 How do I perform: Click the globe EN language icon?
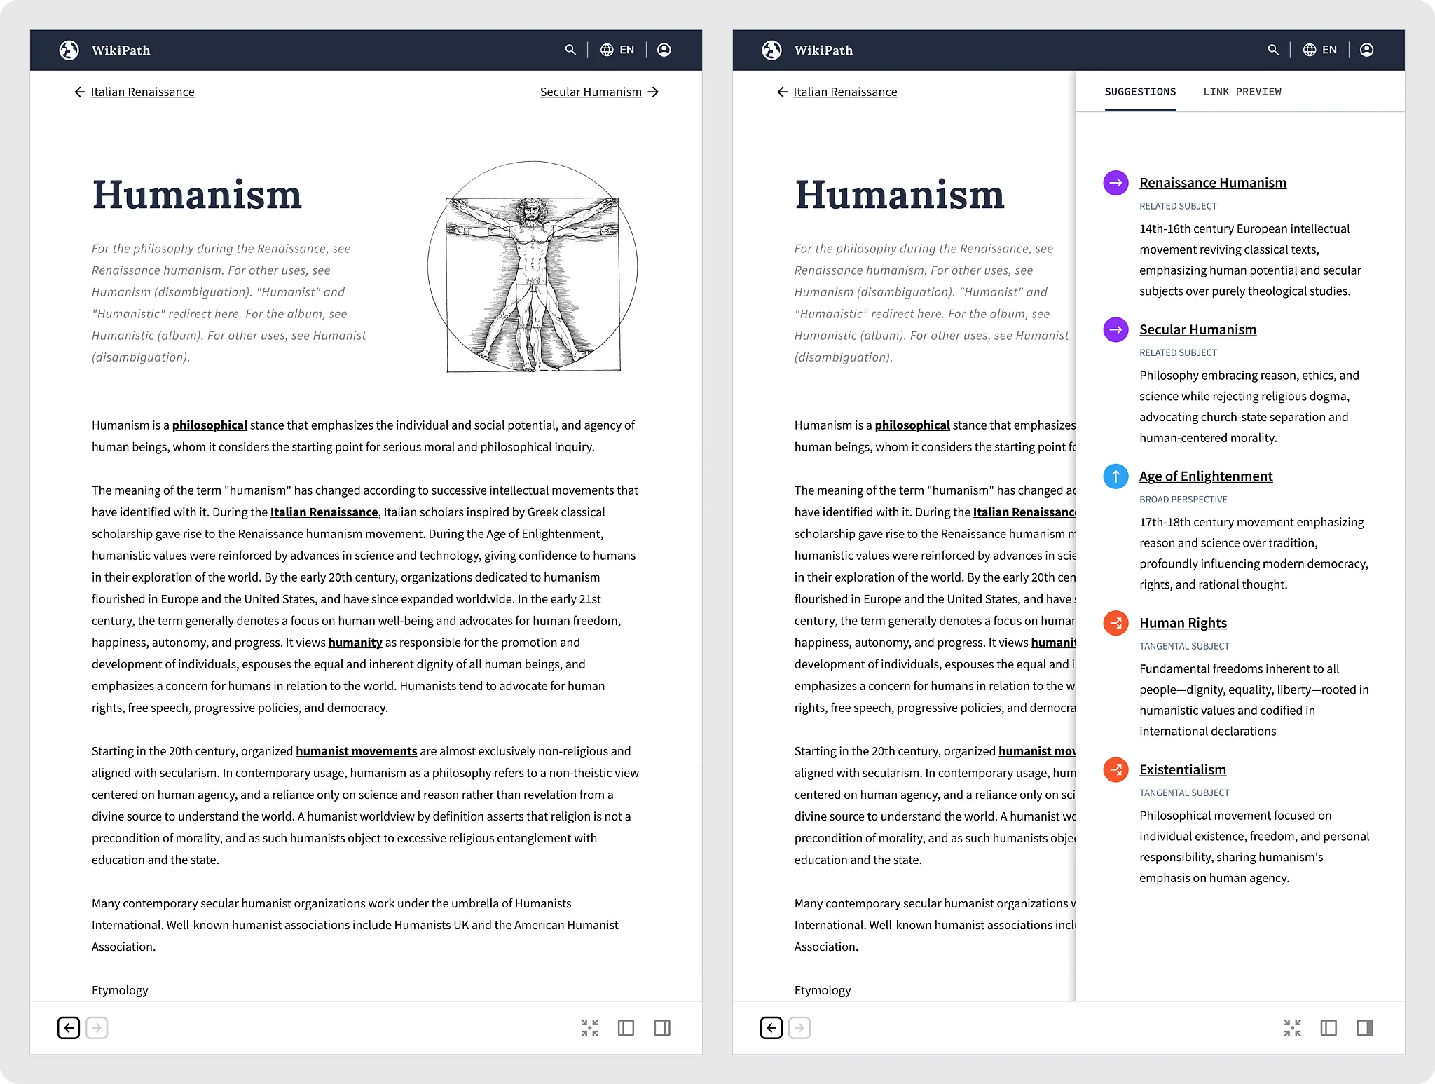(607, 50)
